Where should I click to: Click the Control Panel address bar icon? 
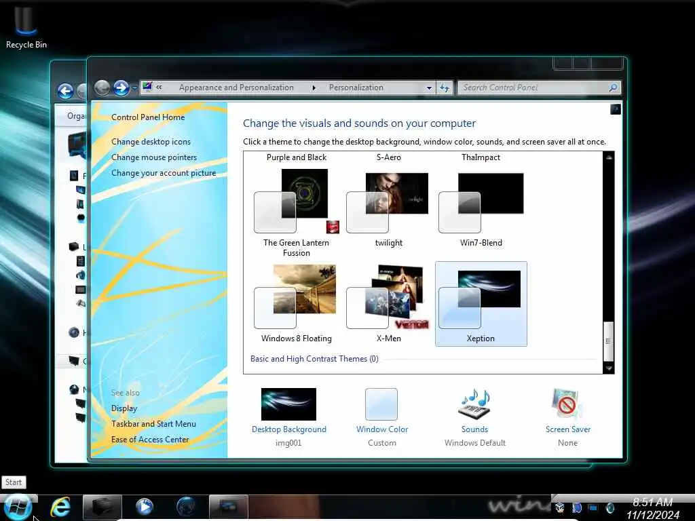tap(147, 86)
